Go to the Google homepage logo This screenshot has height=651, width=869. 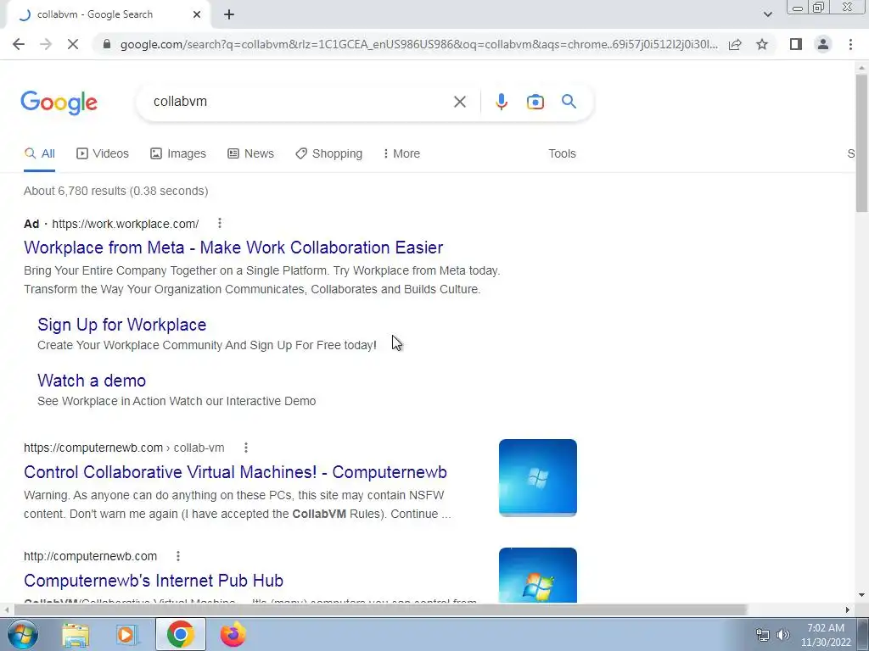pos(59,103)
